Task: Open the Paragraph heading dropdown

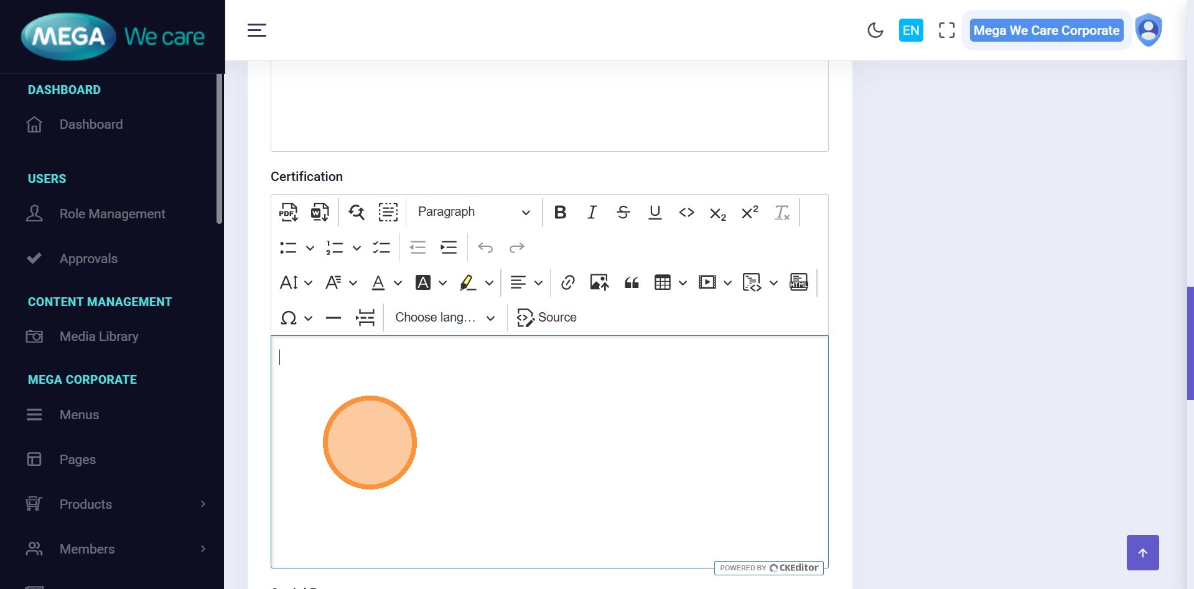Action: pos(473,212)
